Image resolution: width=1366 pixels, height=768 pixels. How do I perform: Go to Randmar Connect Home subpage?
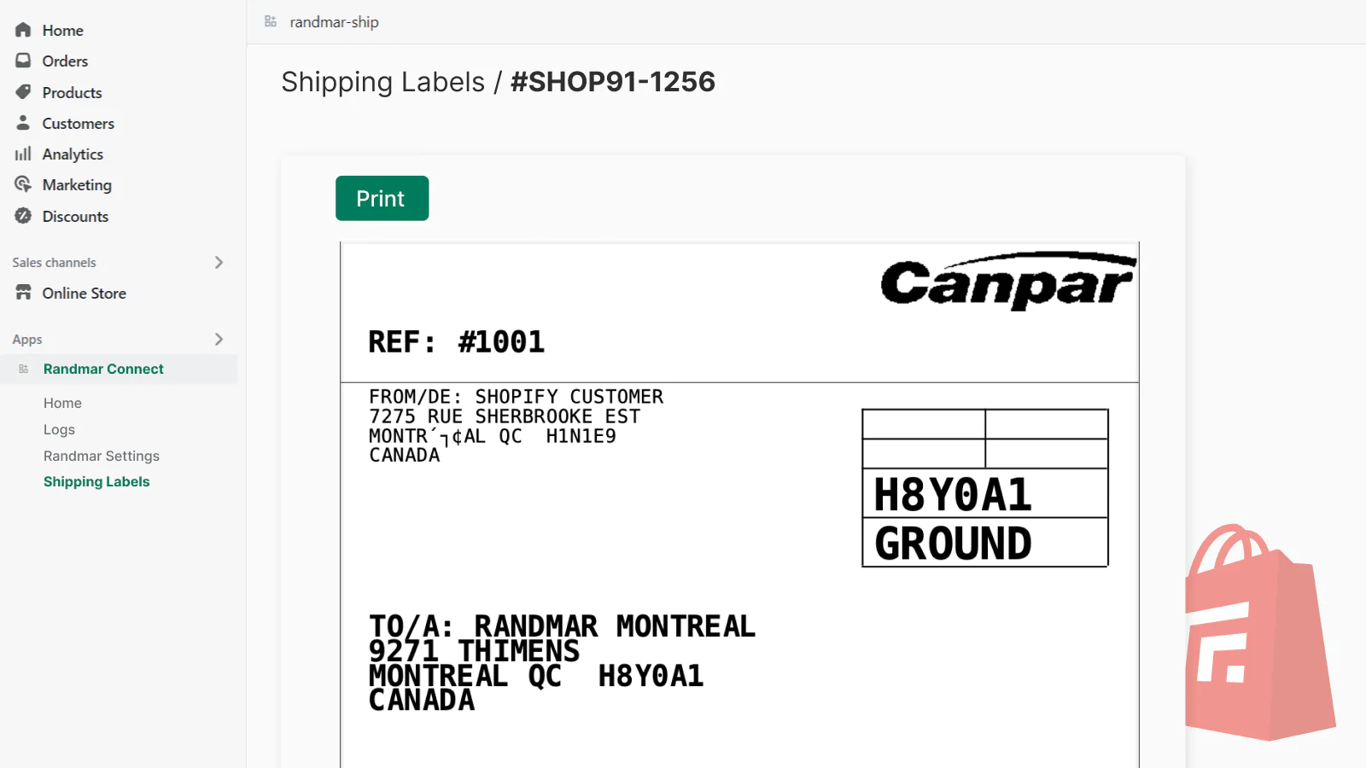click(62, 403)
